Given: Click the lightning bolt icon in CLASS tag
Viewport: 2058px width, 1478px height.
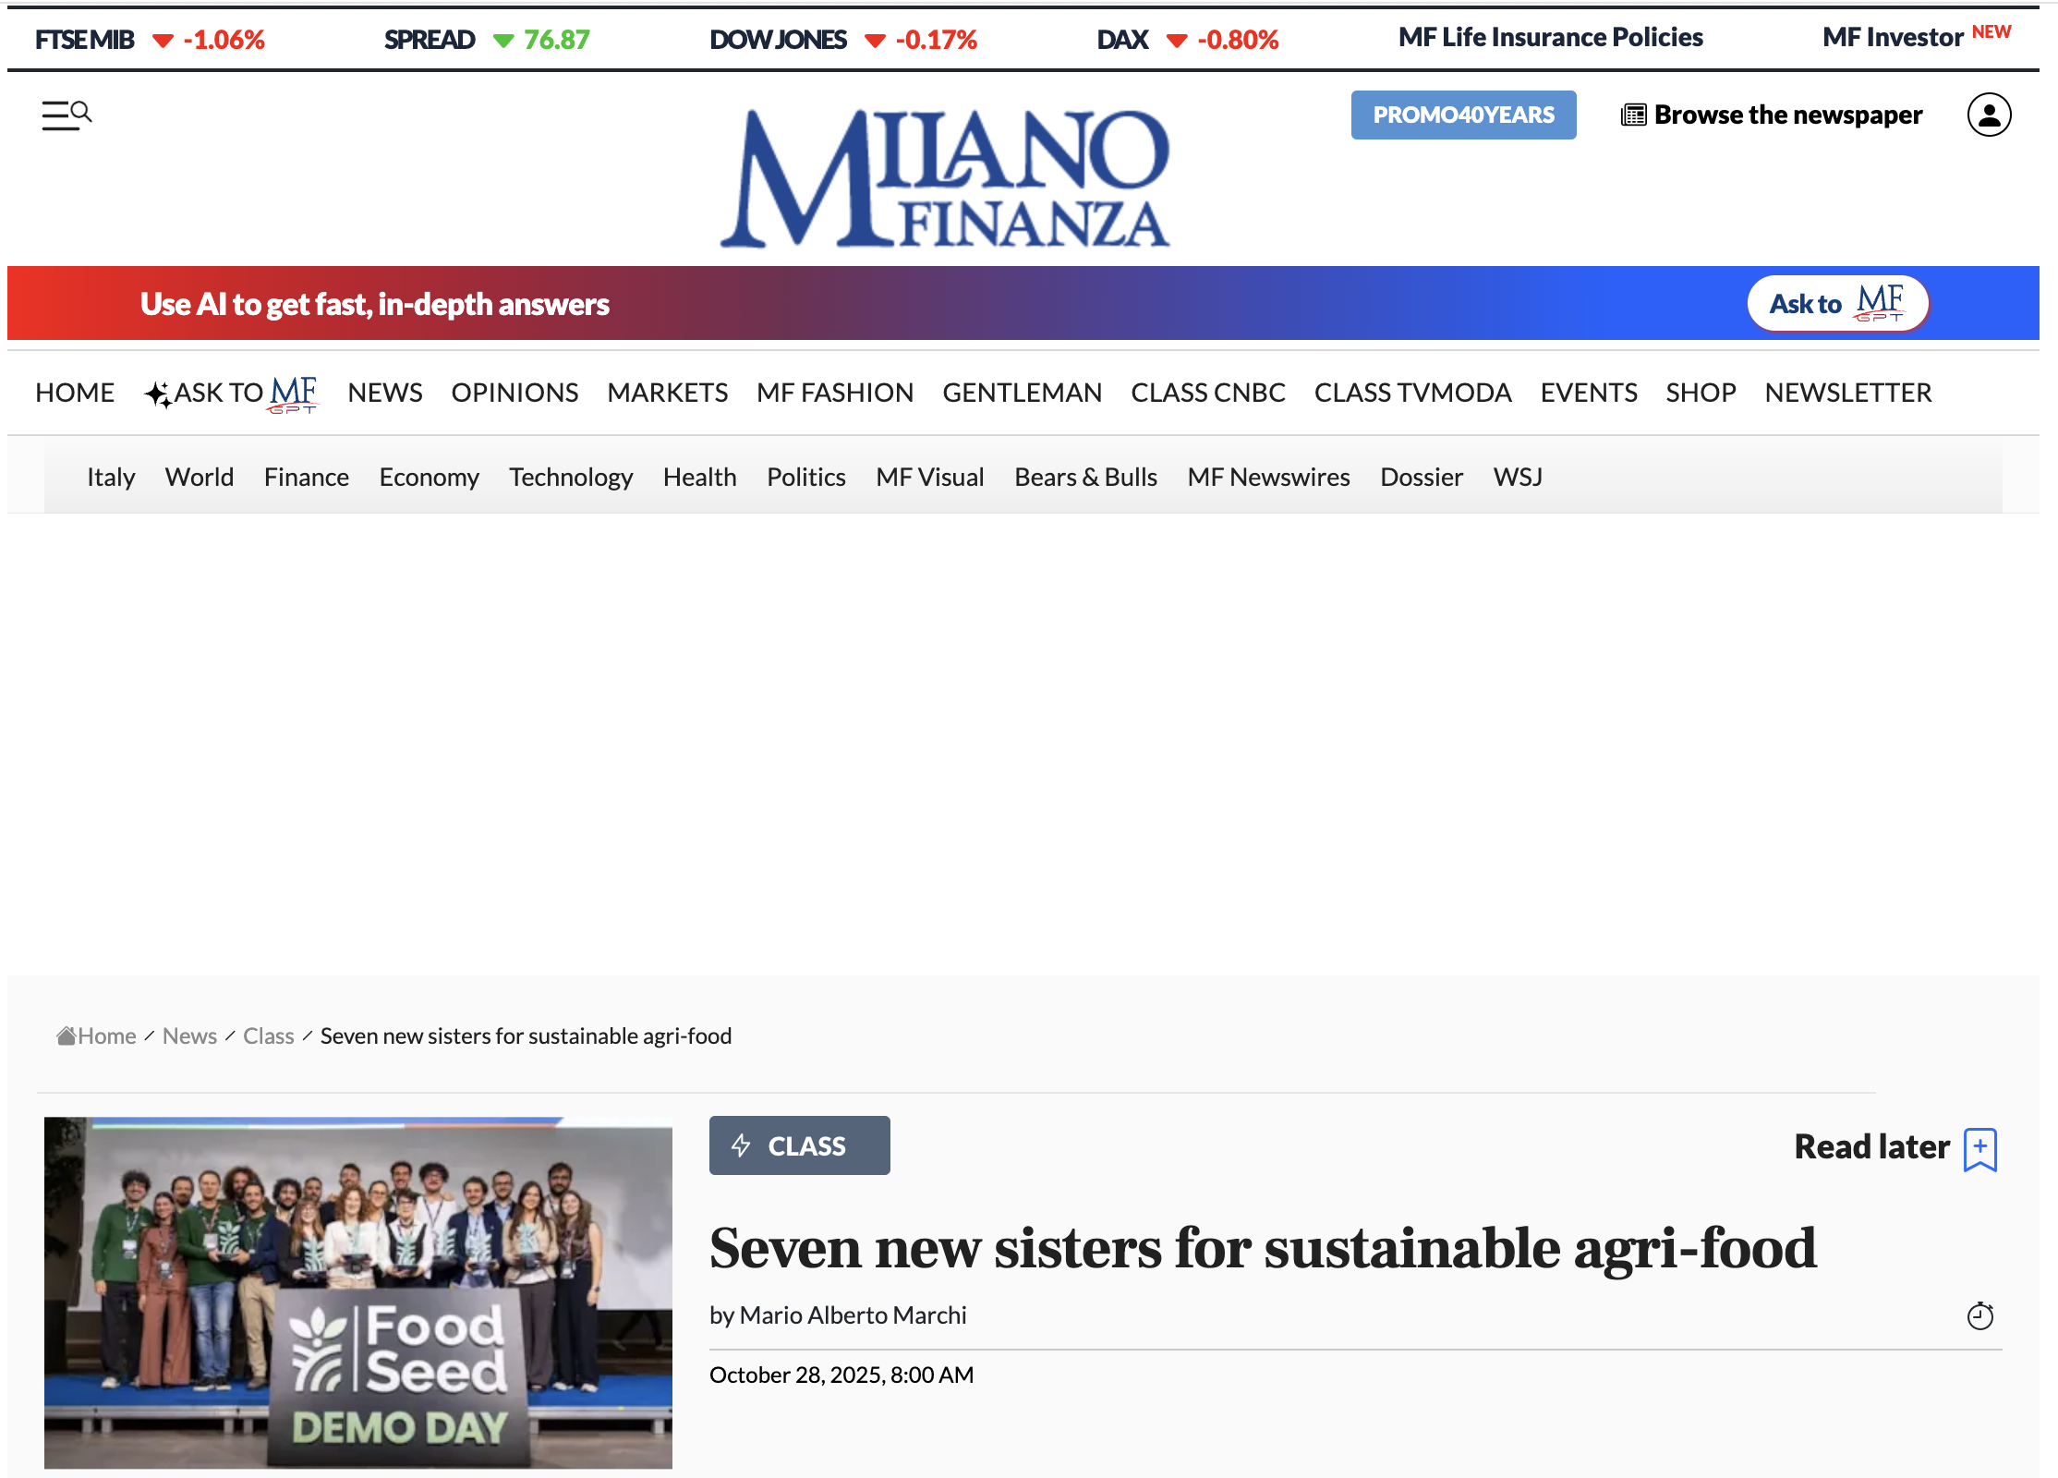Looking at the screenshot, I should (x=741, y=1145).
